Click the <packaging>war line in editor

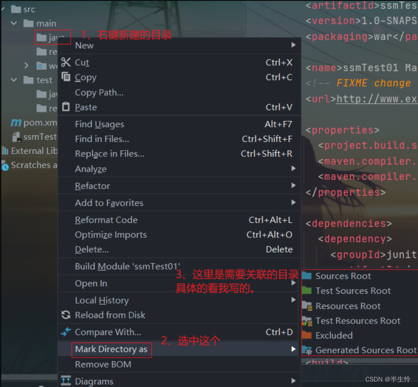pos(361,37)
